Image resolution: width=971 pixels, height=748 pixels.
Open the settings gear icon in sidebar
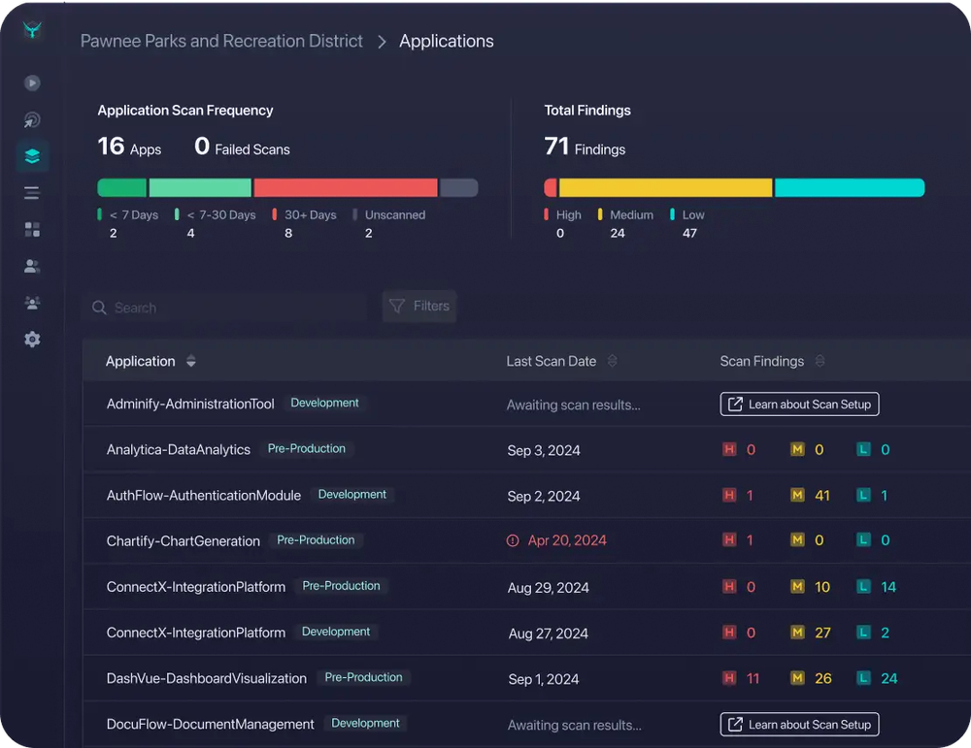click(x=32, y=339)
